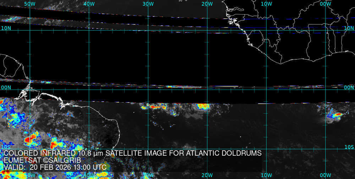The image size is (355, 179).
Task: Click the 00N equator label on left edge
Action: pyautogui.click(x=5, y=87)
